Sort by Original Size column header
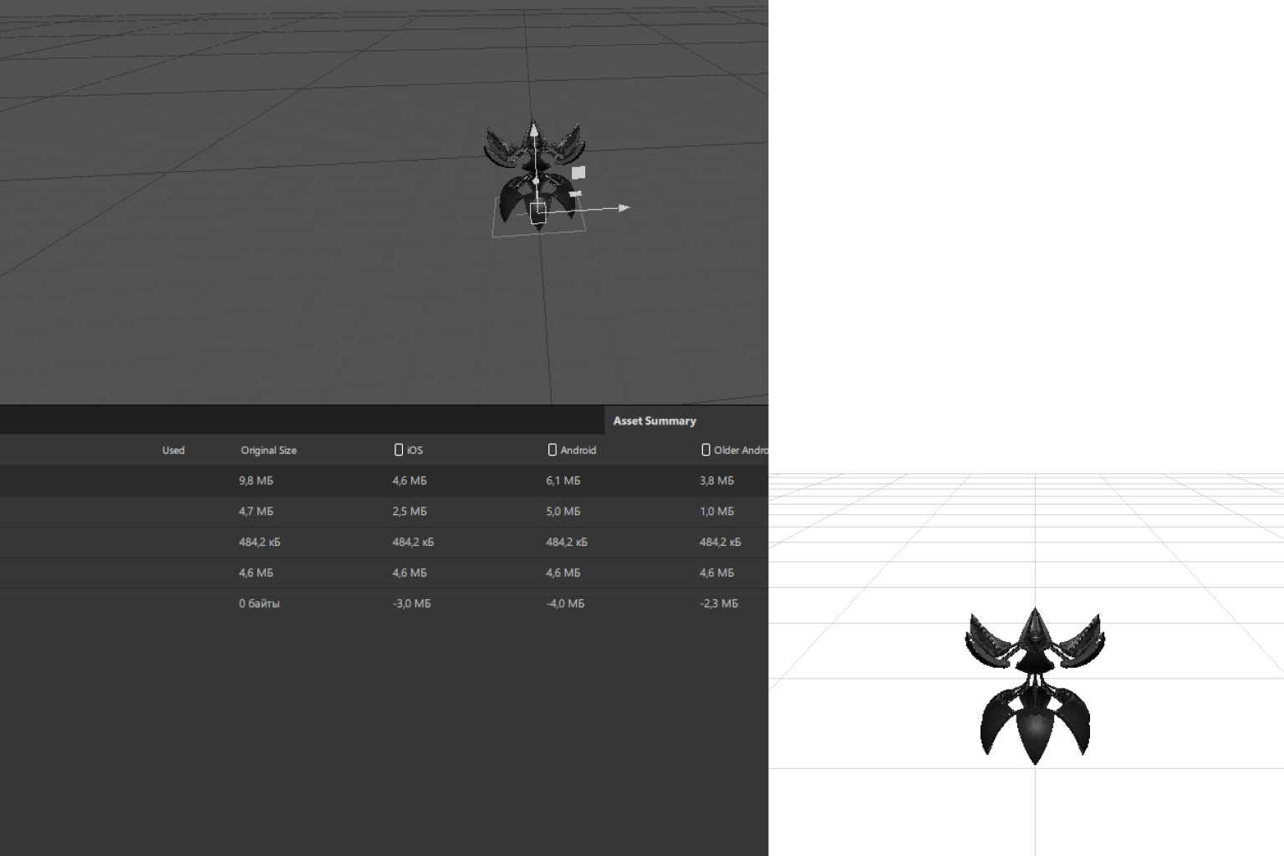1284x856 pixels. coord(268,450)
